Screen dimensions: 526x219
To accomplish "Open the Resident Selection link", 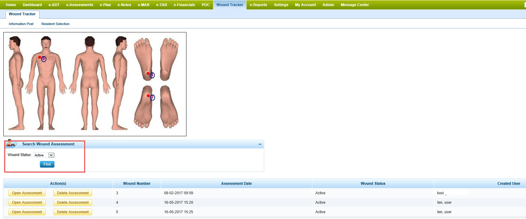I will [x=55, y=24].
